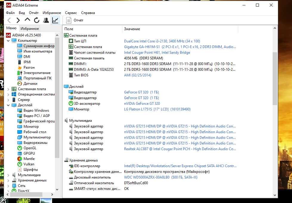Open the DualCore Intel Core i3-2130 link
The image size is (292, 203).
coord(162,41)
